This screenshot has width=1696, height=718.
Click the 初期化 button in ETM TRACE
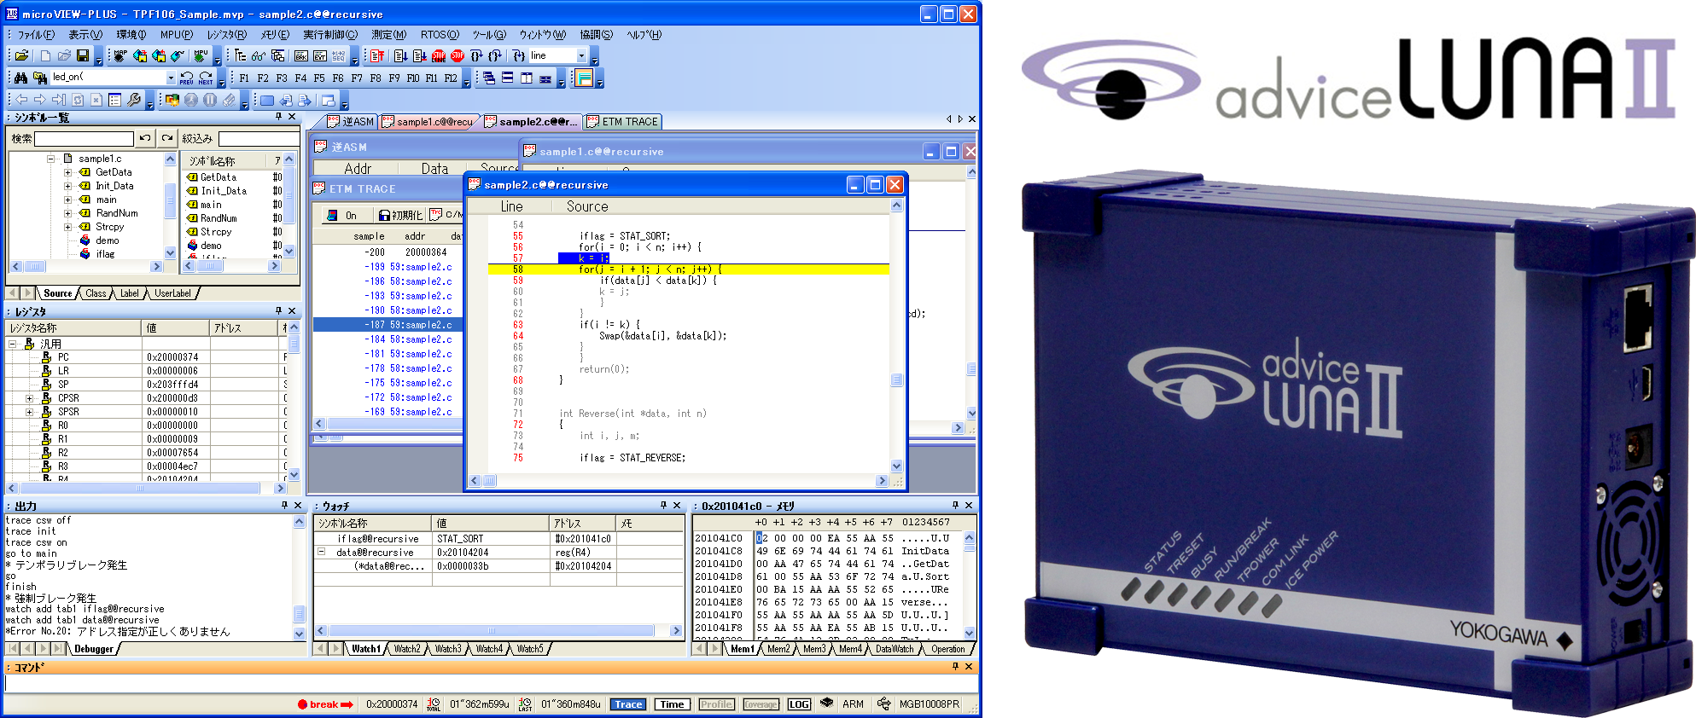[x=400, y=216]
